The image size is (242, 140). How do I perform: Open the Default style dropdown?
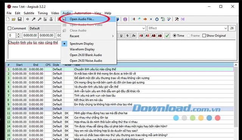45,28
